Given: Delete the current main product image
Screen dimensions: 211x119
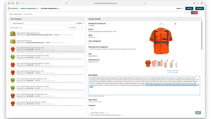Looking at the screenshot, I should click(x=175, y=24).
